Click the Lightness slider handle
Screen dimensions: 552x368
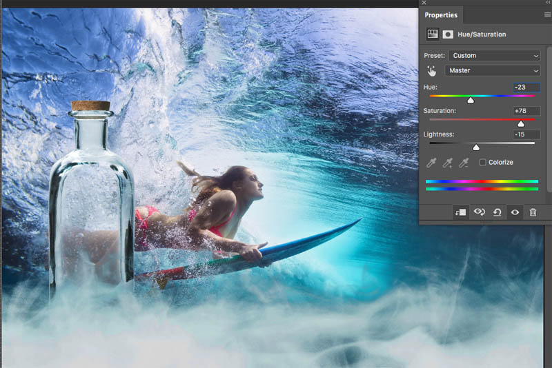click(x=476, y=147)
